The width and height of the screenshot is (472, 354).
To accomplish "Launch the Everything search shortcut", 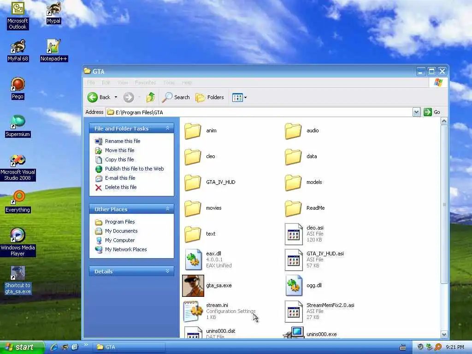I will point(18,202).
